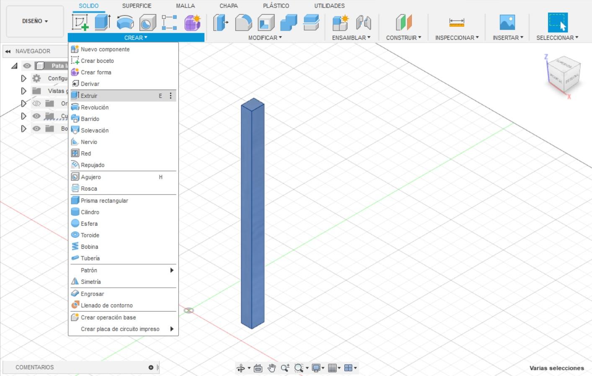Click the orbit tool in the navigation bar
This screenshot has height=376, width=592.
(x=241, y=368)
